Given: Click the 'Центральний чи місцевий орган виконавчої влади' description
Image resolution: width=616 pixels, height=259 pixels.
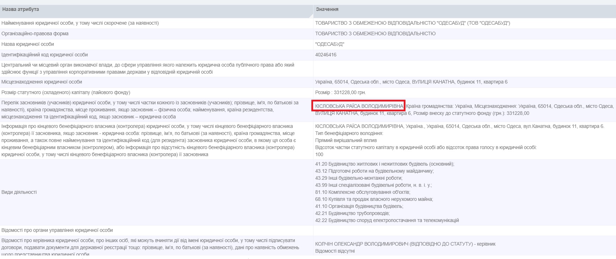Looking at the screenshot, I should pos(148,69).
